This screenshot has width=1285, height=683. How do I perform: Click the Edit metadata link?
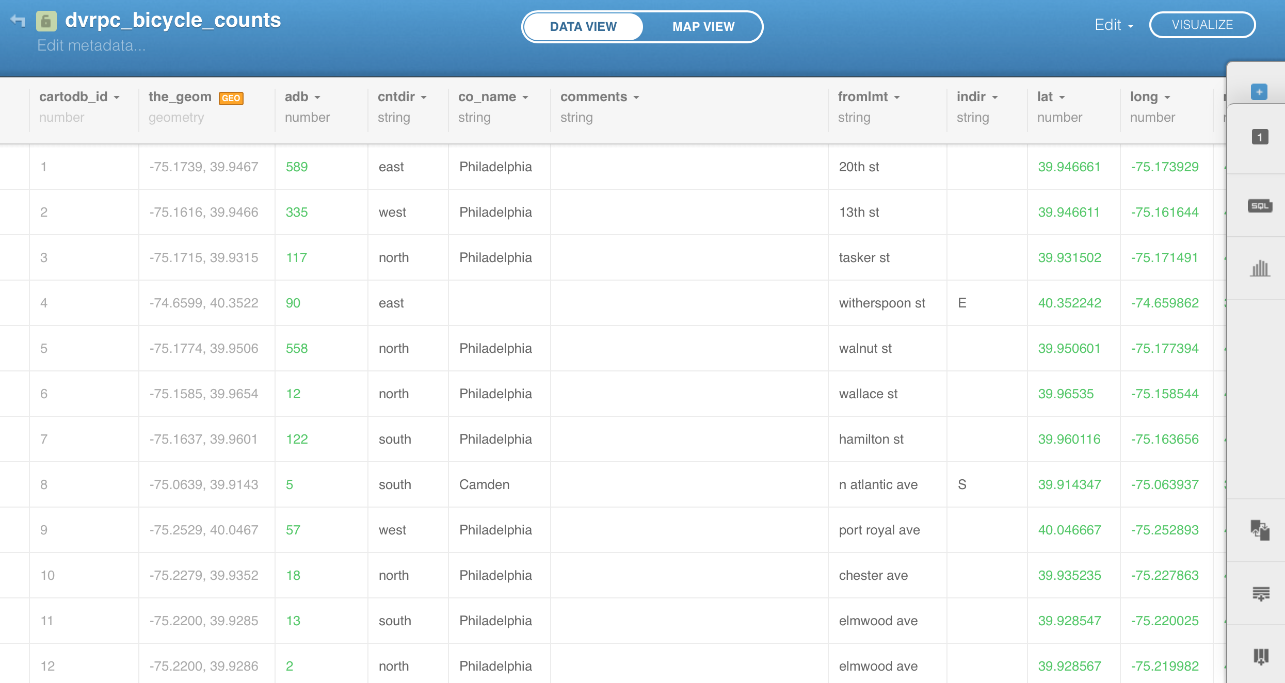[x=91, y=45]
